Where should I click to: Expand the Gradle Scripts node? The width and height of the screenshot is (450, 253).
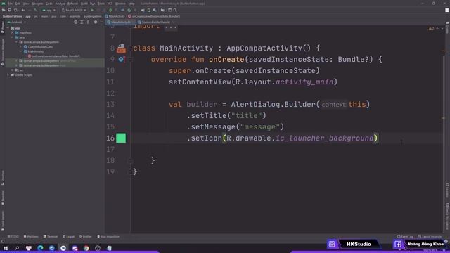[8, 75]
